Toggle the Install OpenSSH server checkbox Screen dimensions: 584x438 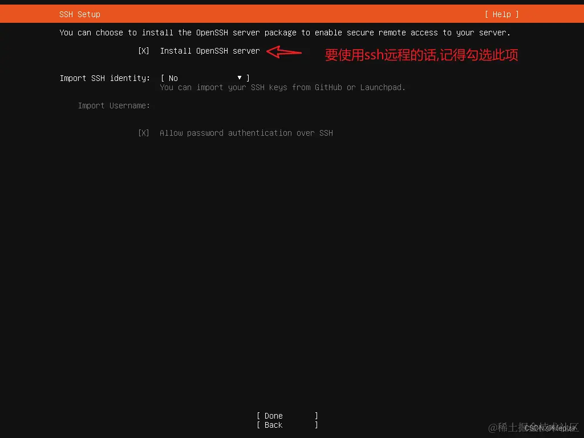tap(143, 51)
